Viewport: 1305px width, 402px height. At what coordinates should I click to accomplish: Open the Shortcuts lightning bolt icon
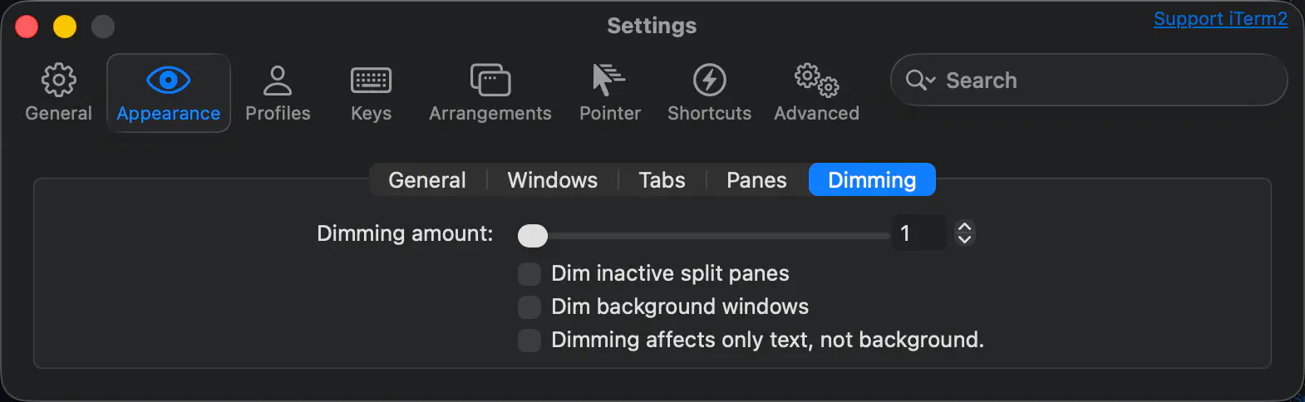click(x=709, y=81)
